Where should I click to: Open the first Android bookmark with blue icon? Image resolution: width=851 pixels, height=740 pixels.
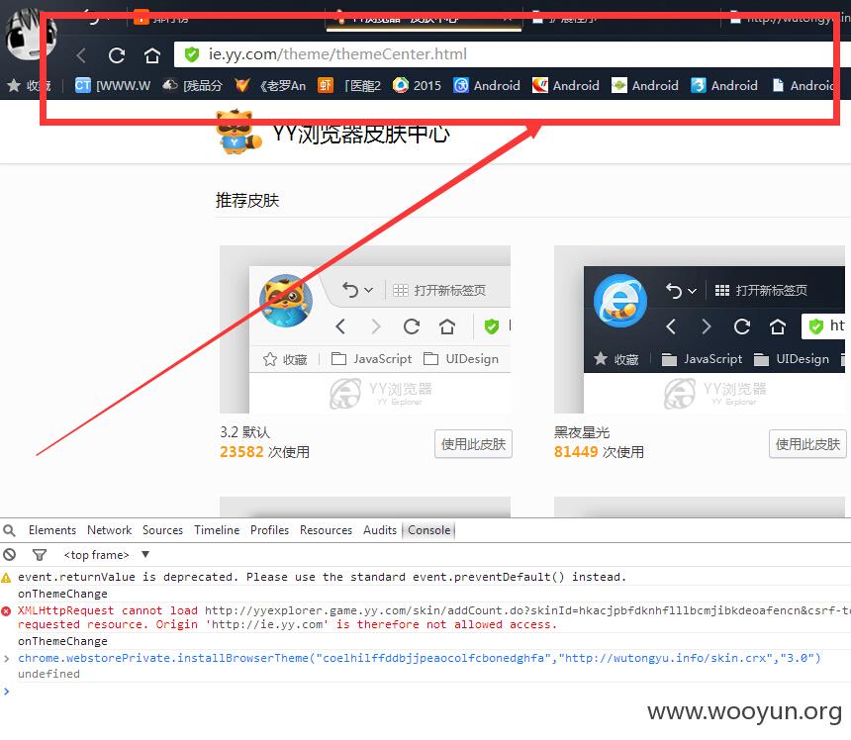click(487, 85)
